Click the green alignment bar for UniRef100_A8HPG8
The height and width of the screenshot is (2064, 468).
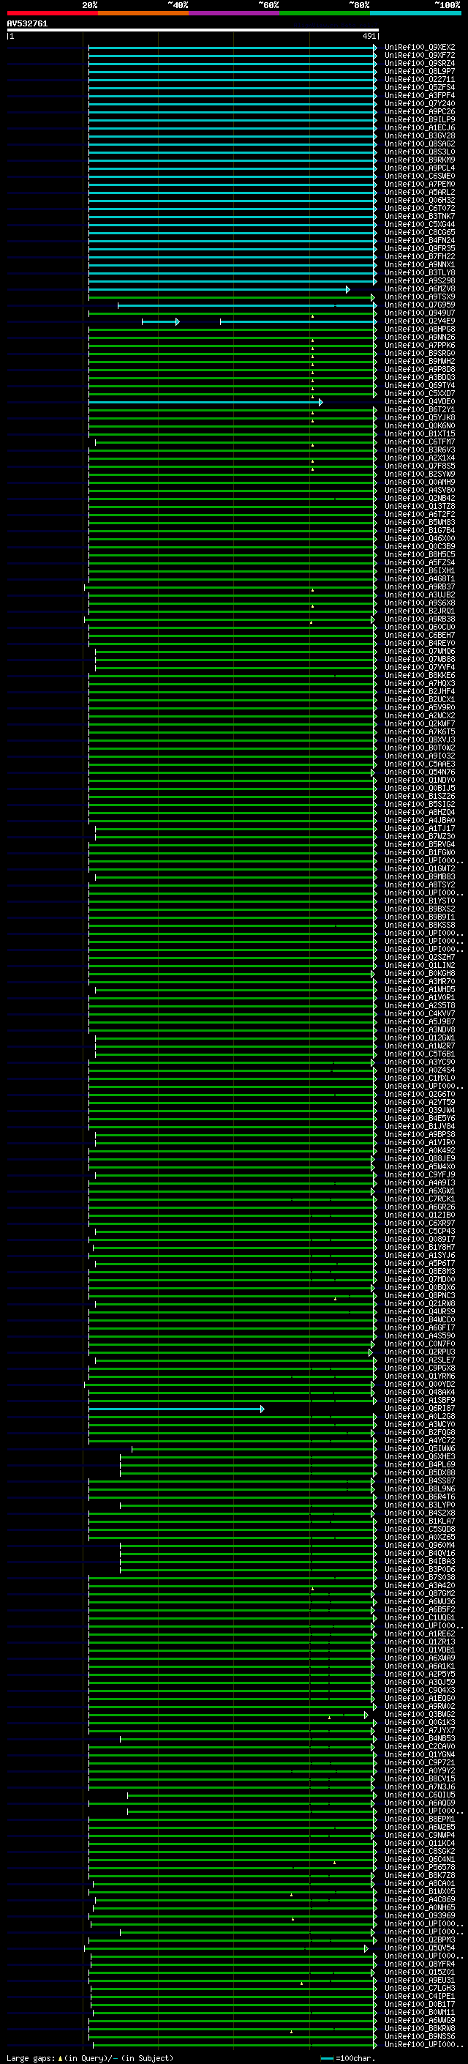click(x=232, y=329)
